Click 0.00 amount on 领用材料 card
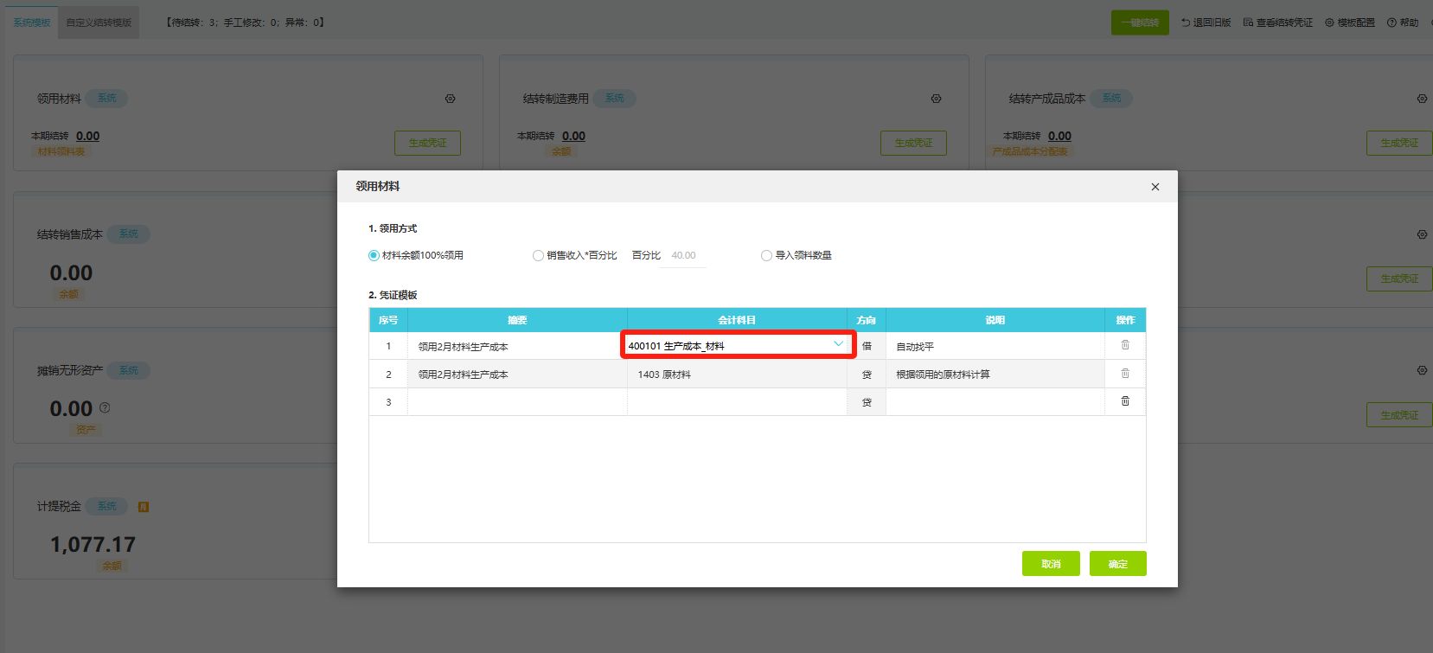 [x=88, y=136]
